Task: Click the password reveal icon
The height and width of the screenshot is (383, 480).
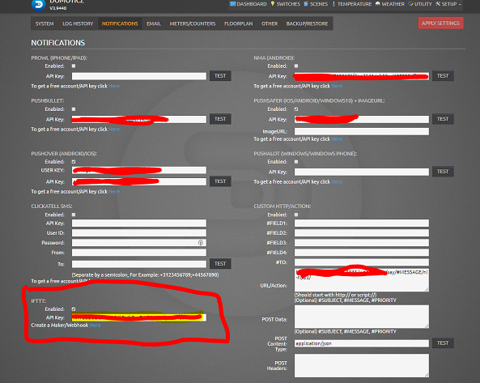Action: point(201,243)
